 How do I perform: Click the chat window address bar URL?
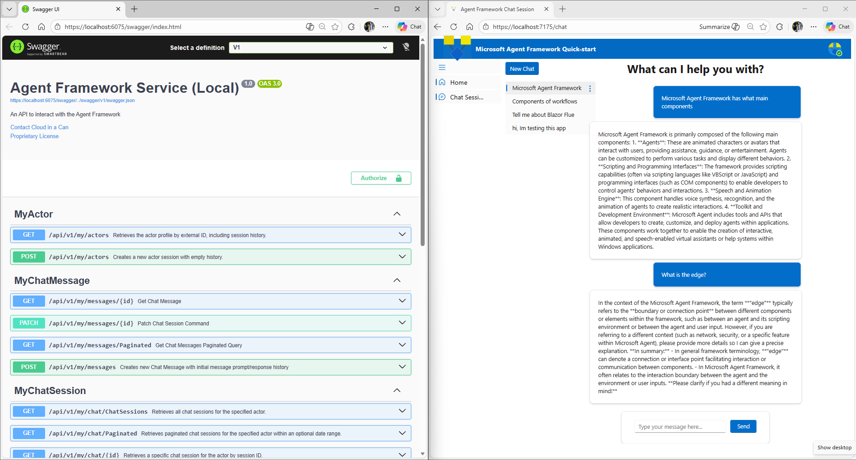[x=529, y=27]
